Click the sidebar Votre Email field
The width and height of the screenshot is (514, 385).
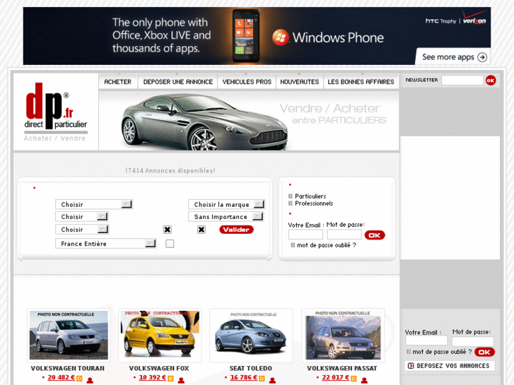coord(426,340)
